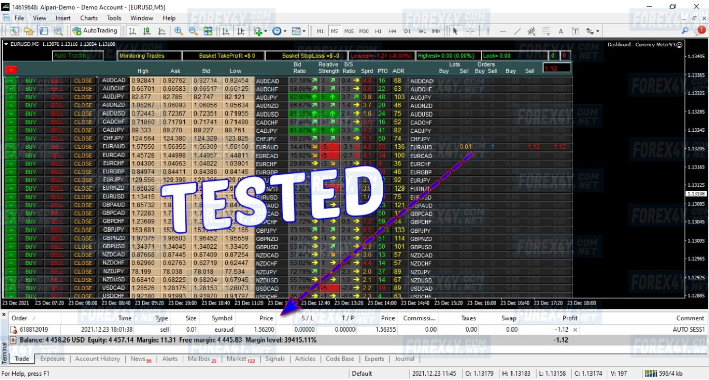Select the text label tool

[561, 31]
